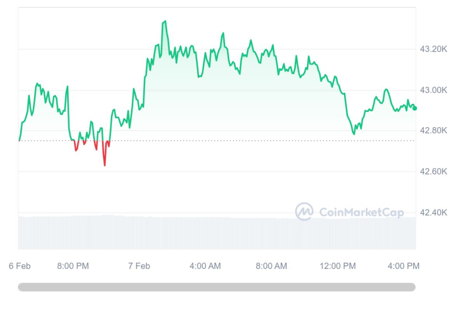Click the 8:00 AM axis label

(271, 266)
